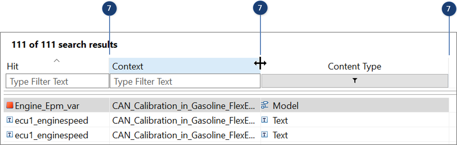Click the text icon before the first ecu1_enginespeed
Screen dimensions: 457x145
point(10,120)
